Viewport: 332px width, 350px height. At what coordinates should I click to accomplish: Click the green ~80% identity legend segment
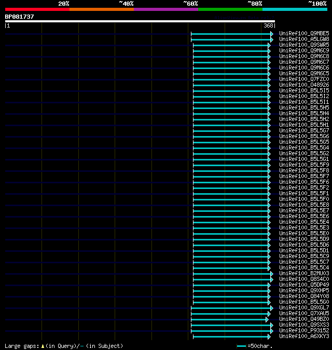[x=230, y=9]
